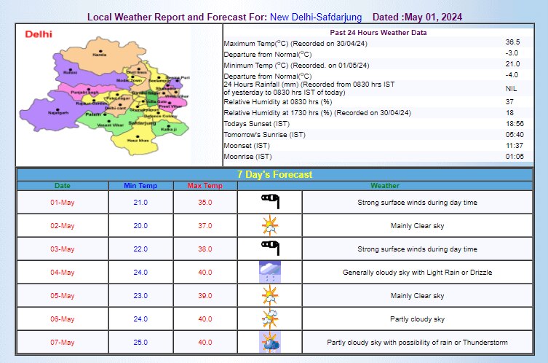Click the thunderstorm icon for 07-May
The width and height of the screenshot is (548, 363).
[x=270, y=342]
